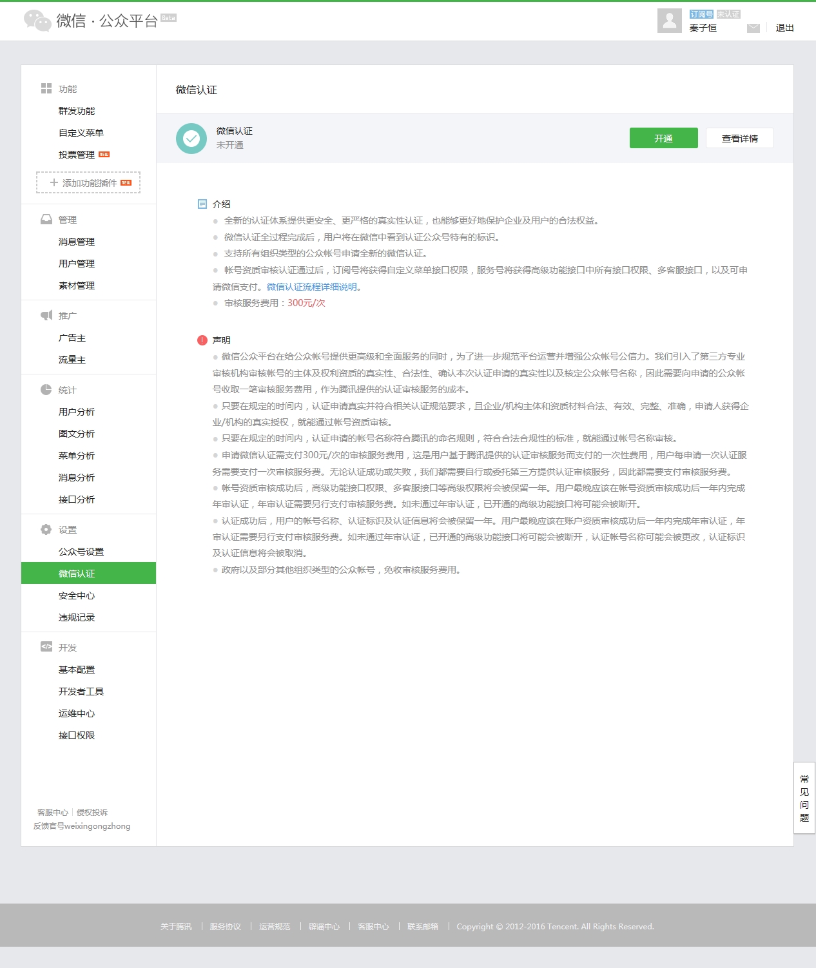816x968 pixels.
Task: Click the 设置 gear icon
Action: point(46,529)
